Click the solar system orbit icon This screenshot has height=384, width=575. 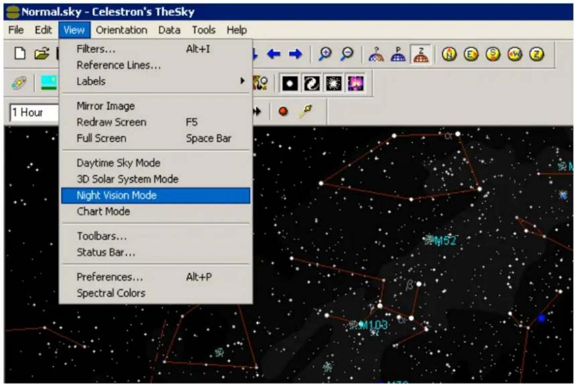pyautogui.click(x=19, y=83)
